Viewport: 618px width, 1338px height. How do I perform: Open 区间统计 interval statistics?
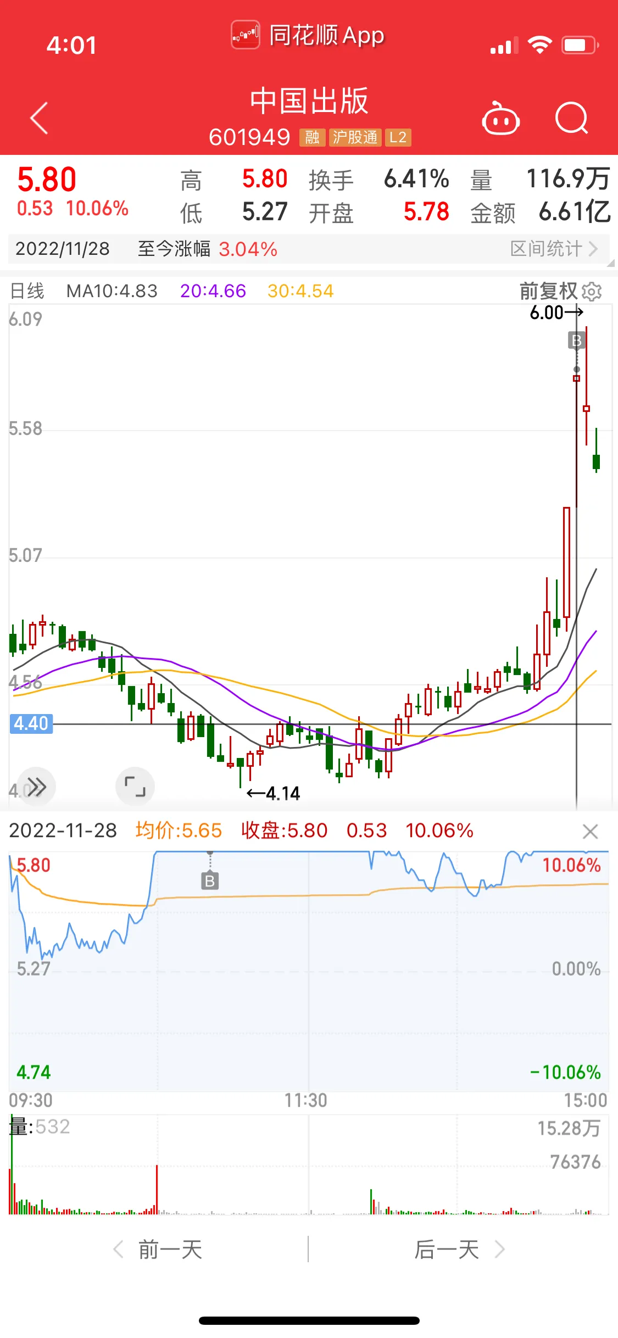554,249
